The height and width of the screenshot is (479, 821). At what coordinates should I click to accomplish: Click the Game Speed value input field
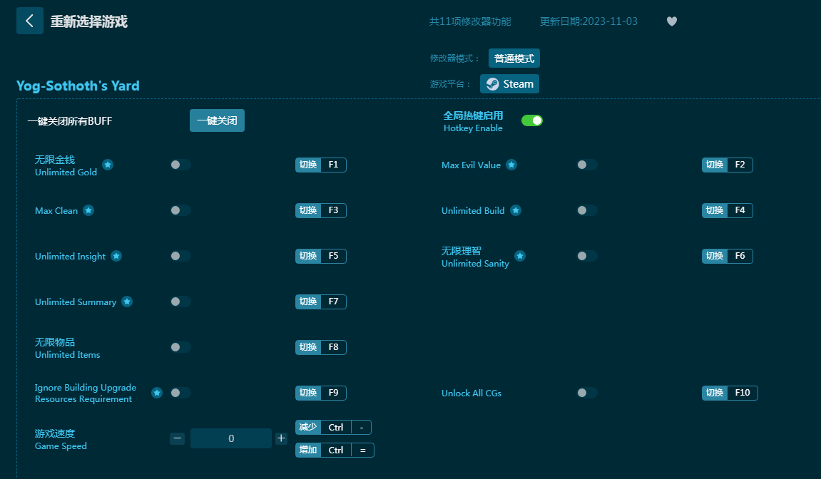(x=230, y=438)
